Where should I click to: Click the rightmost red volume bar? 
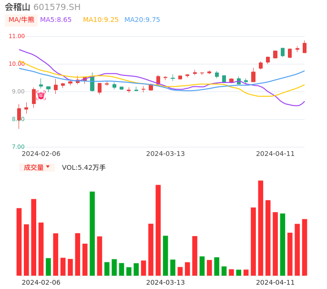pyautogui.click(x=305, y=247)
